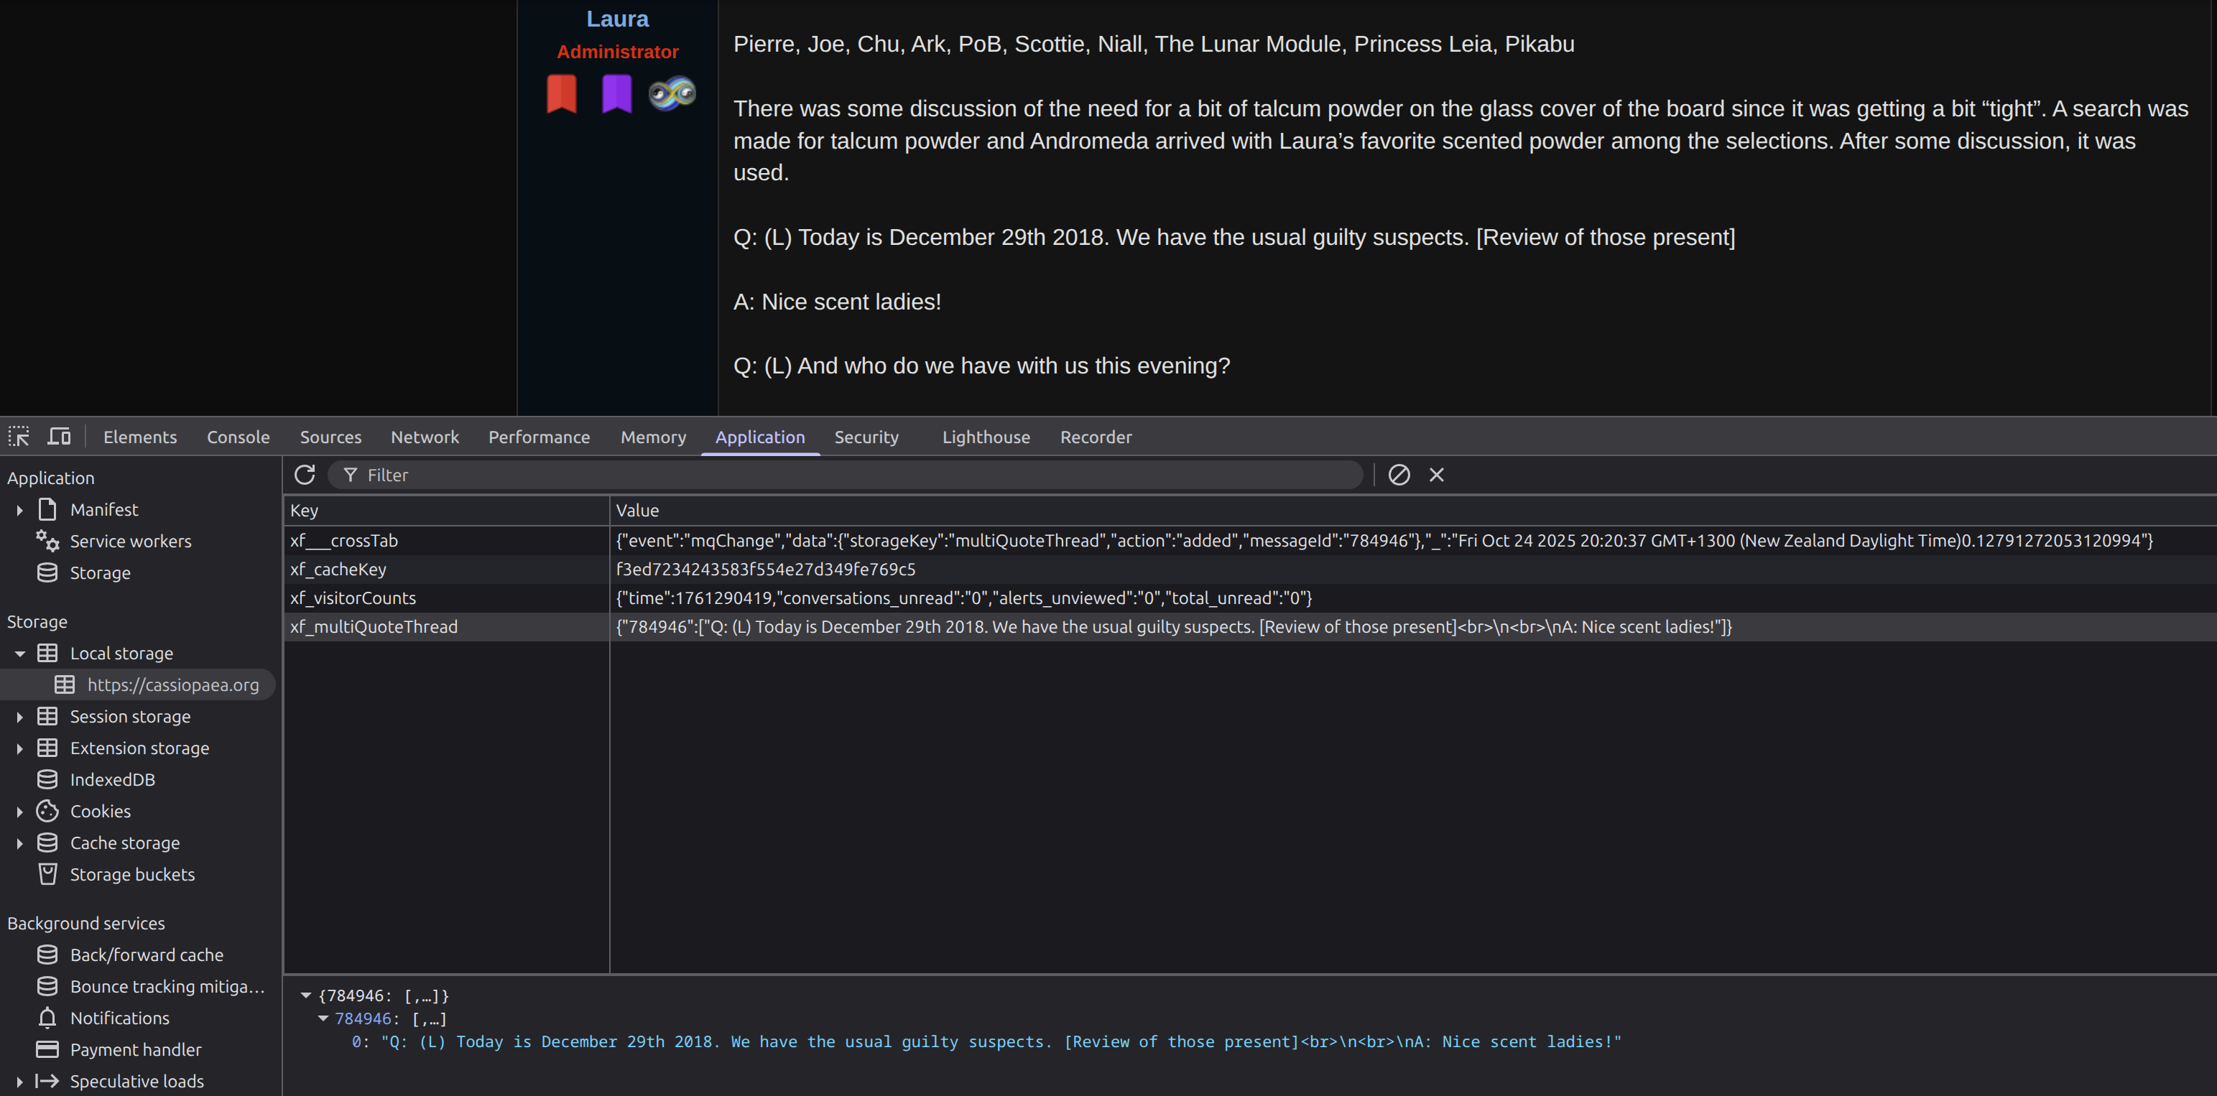Click the clear all storage icon

(x=1399, y=475)
